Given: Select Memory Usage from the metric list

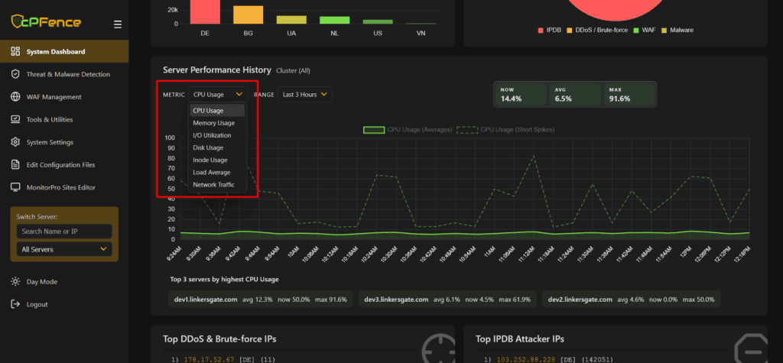Looking at the screenshot, I should tap(213, 123).
